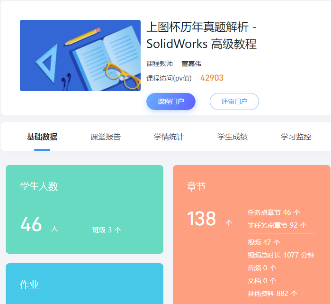Select the 基础数据 tab
This screenshot has height=304, width=331.
click(42, 137)
